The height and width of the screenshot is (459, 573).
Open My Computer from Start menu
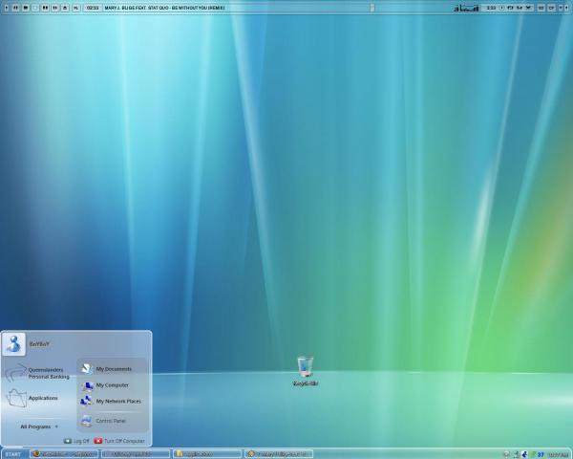(111, 385)
